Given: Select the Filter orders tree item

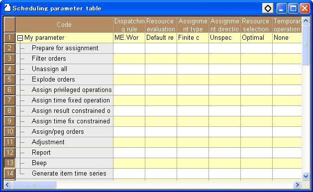Looking at the screenshot, I should 49,59.
